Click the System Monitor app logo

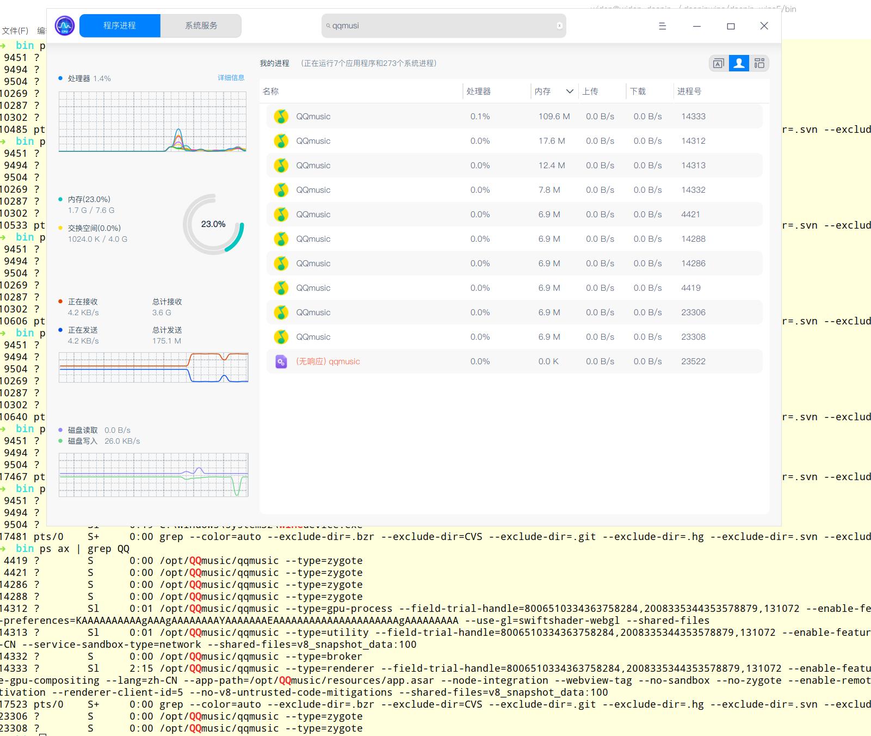click(x=65, y=26)
